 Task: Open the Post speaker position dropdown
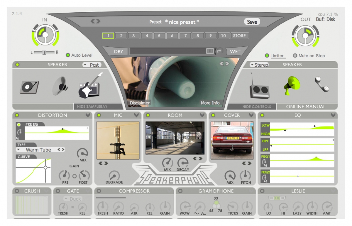92,65
